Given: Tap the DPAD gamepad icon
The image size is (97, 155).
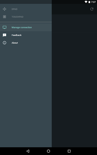Looking at the screenshot, I should pyautogui.click(x=4, y=9).
